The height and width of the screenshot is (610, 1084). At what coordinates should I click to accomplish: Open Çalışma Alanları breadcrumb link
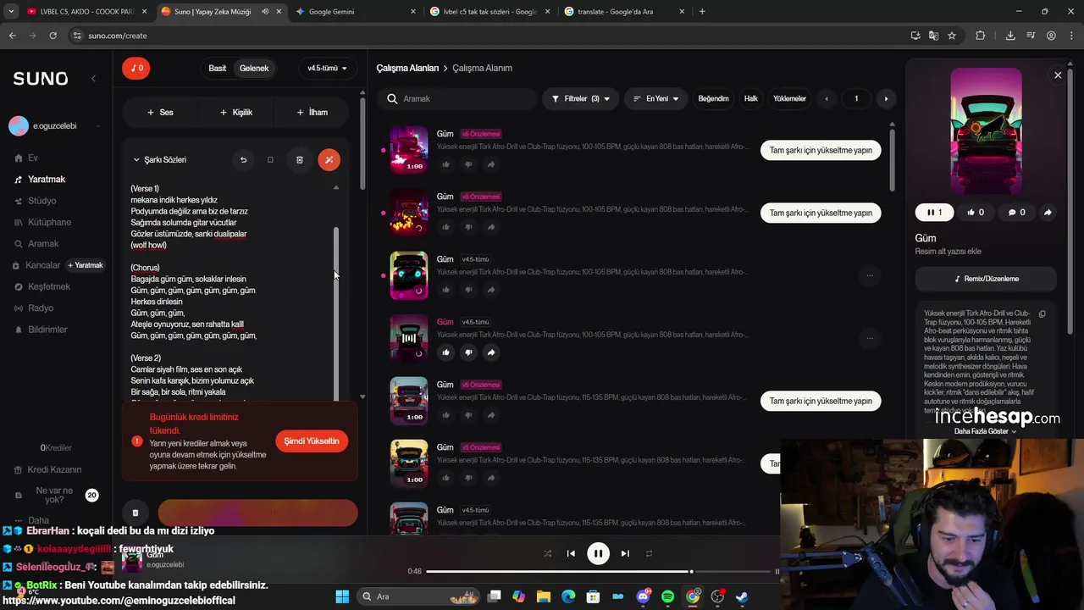pyautogui.click(x=407, y=68)
